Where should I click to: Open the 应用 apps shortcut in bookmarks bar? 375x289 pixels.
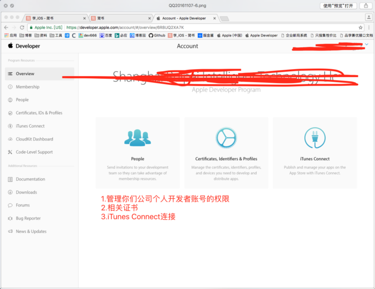[11, 35]
